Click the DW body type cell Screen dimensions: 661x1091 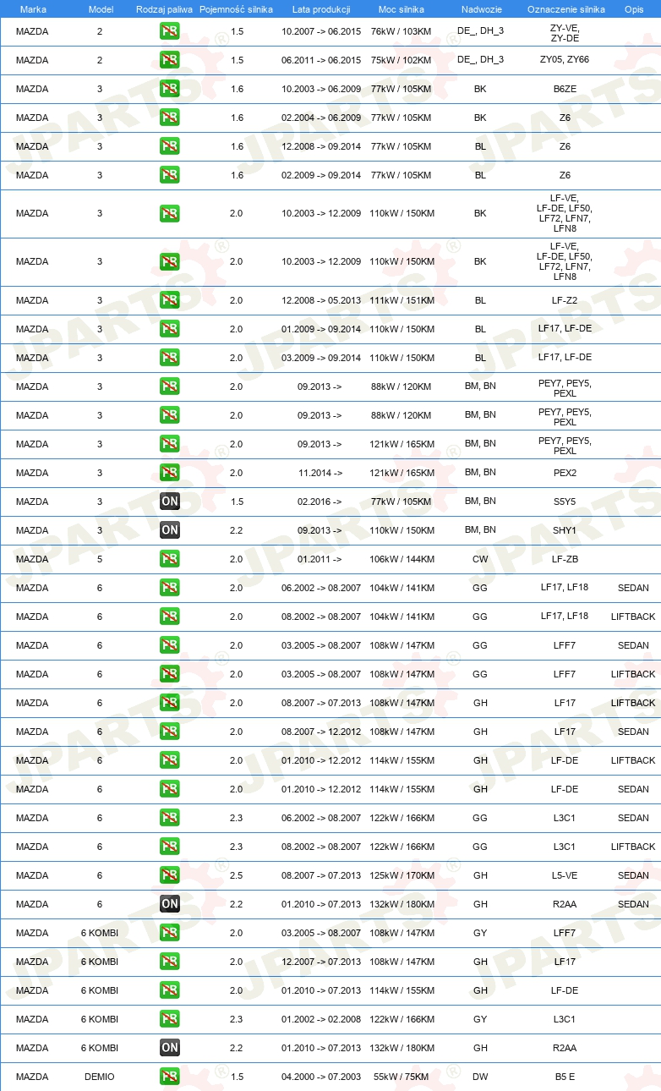[x=480, y=1077]
